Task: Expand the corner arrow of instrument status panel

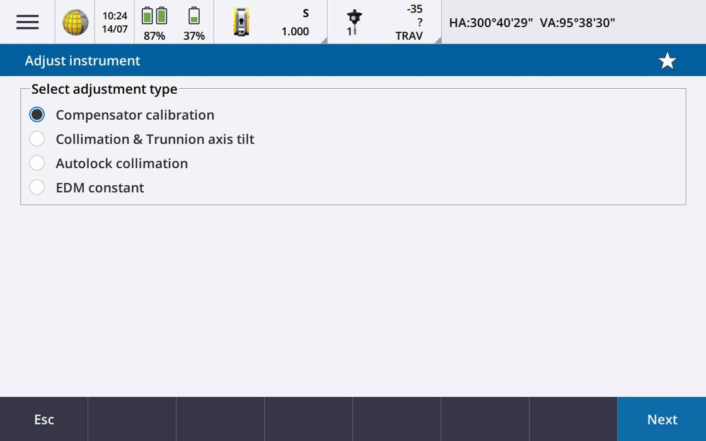Action: [x=323, y=40]
